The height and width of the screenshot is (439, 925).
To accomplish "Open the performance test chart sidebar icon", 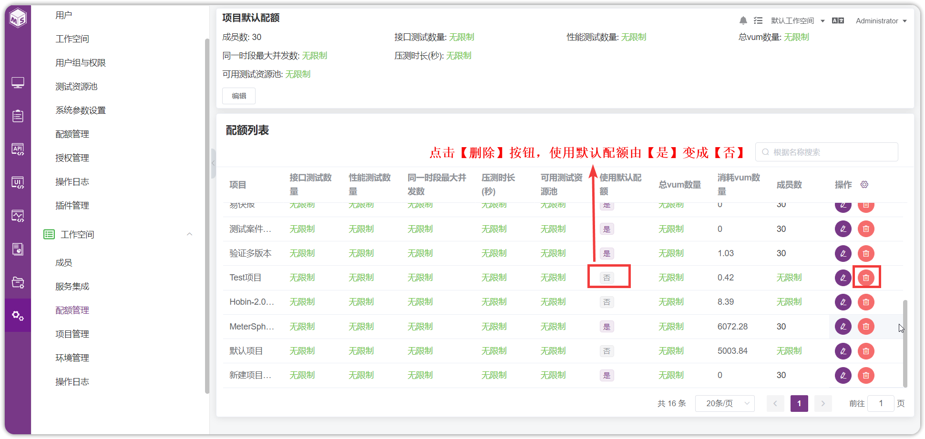I will click(x=18, y=216).
